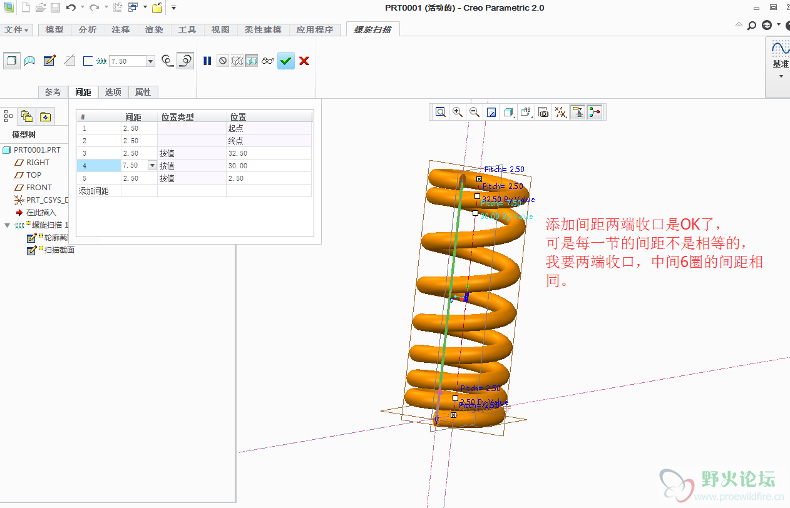
Task: Choose the left-handed rule helix button
Action: [x=167, y=61]
